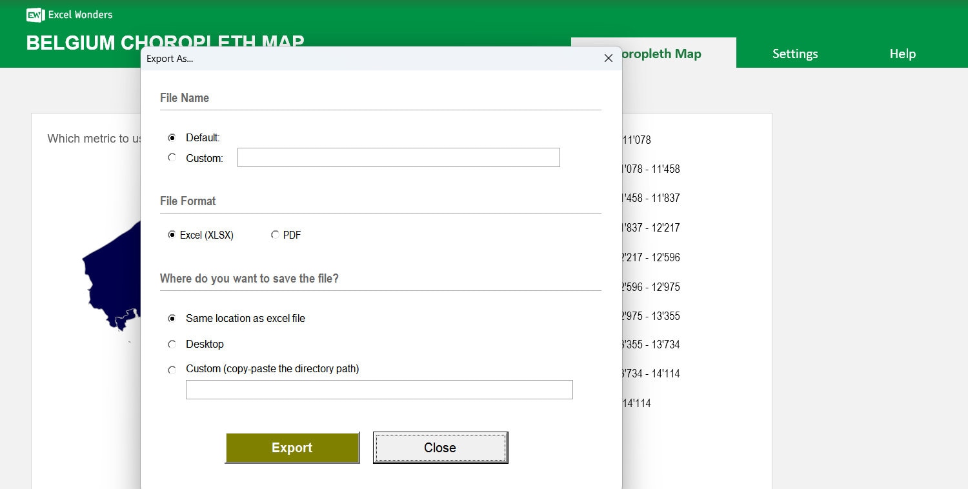Image resolution: width=968 pixels, height=489 pixels.
Task: Select the Custom directory path option
Action: (172, 369)
